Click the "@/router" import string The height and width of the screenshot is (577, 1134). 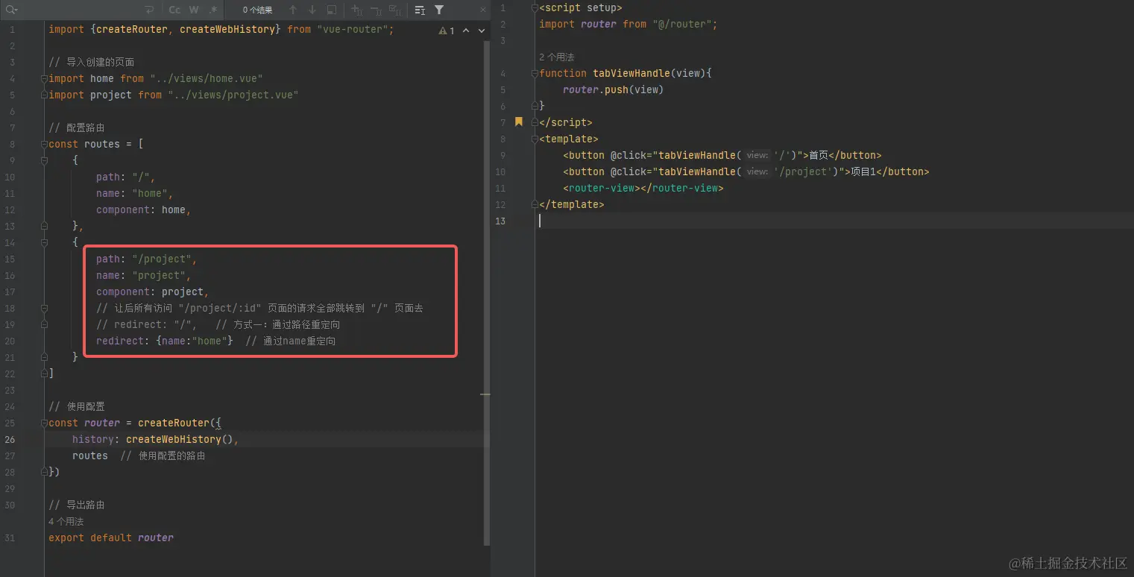pos(682,24)
